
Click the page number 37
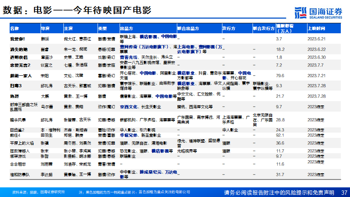click(344, 193)
